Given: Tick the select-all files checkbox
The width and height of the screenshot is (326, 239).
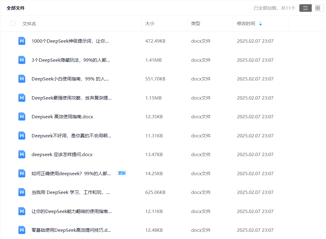Looking at the screenshot, I should coord(12,24).
